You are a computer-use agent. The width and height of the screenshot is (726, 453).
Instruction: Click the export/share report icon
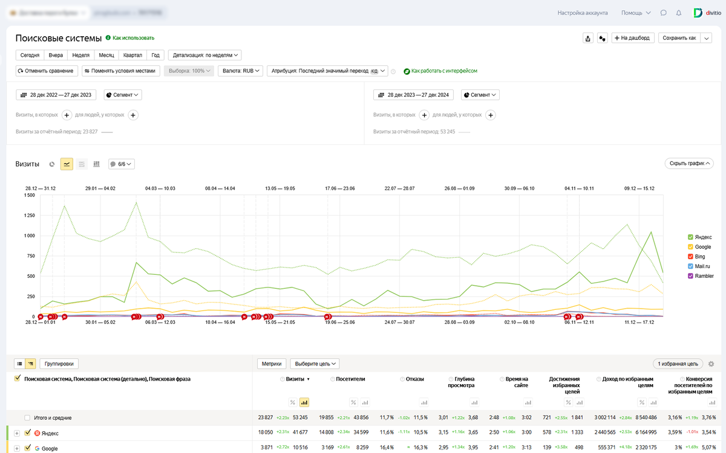point(588,37)
